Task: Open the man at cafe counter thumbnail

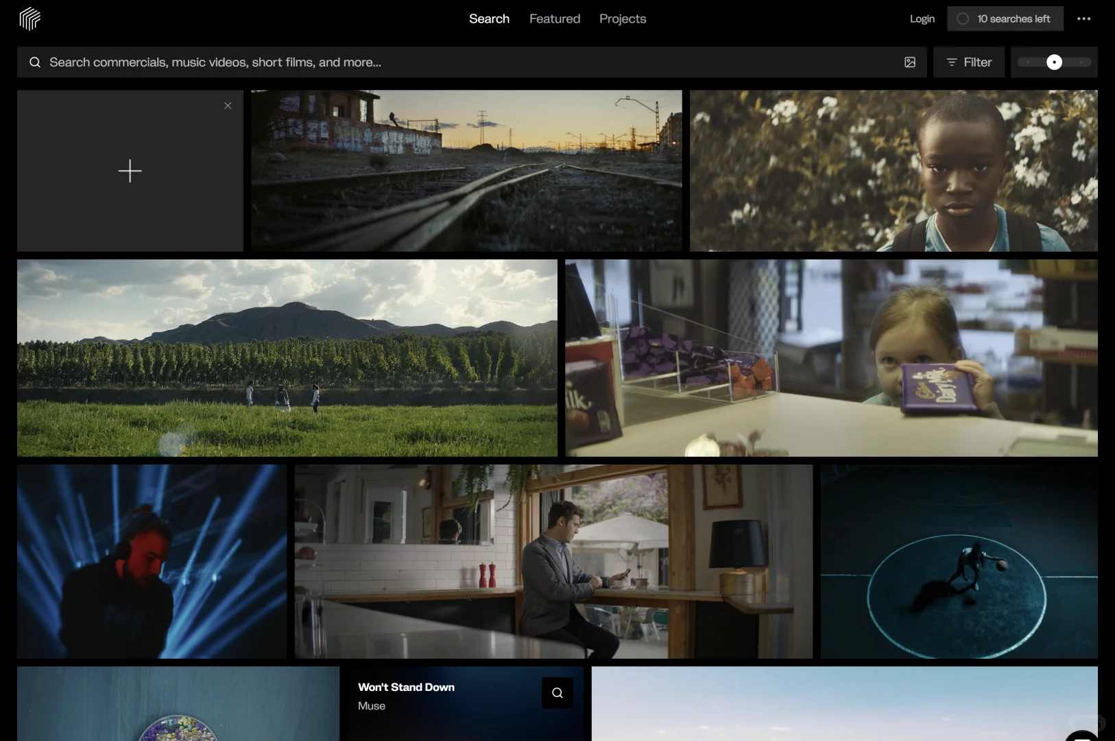Action: [553, 562]
